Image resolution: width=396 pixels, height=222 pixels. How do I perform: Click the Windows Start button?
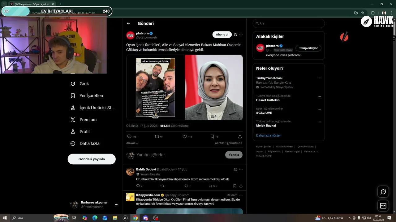coord(5,218)
